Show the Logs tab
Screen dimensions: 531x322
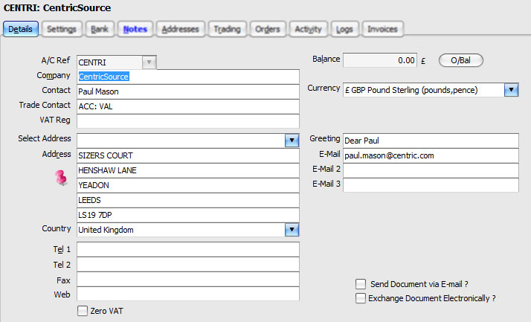(x=344, y=29)
